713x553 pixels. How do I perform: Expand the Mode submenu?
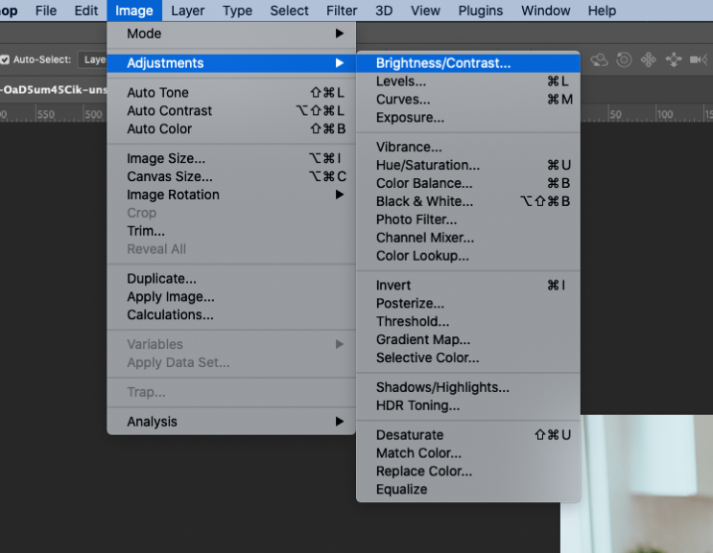[x=231, y=34]
